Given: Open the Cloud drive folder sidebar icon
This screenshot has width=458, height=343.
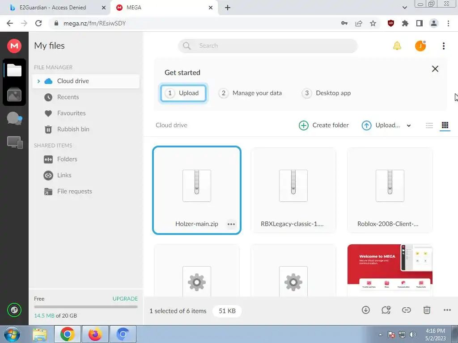Looking at the screenshot, I should pos(14,70).
